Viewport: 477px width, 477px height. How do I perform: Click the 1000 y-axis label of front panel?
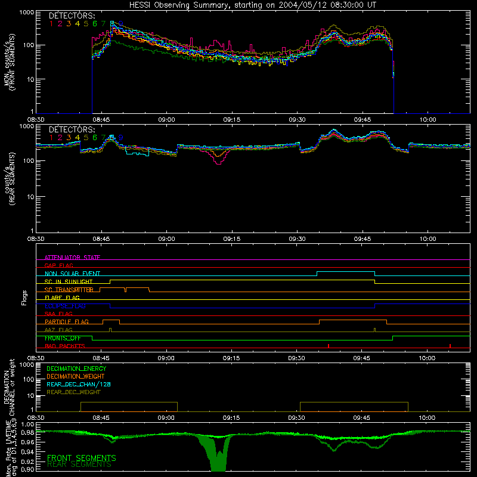(x=27, y=13)
